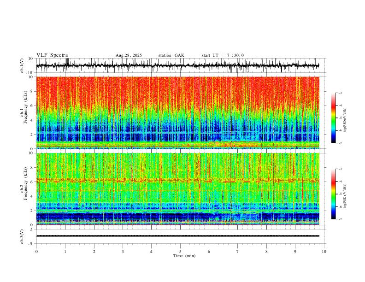This screenshot has width=365, height=282.
Task: Click the "Time (min)" axis label
Action: point(184,256)
